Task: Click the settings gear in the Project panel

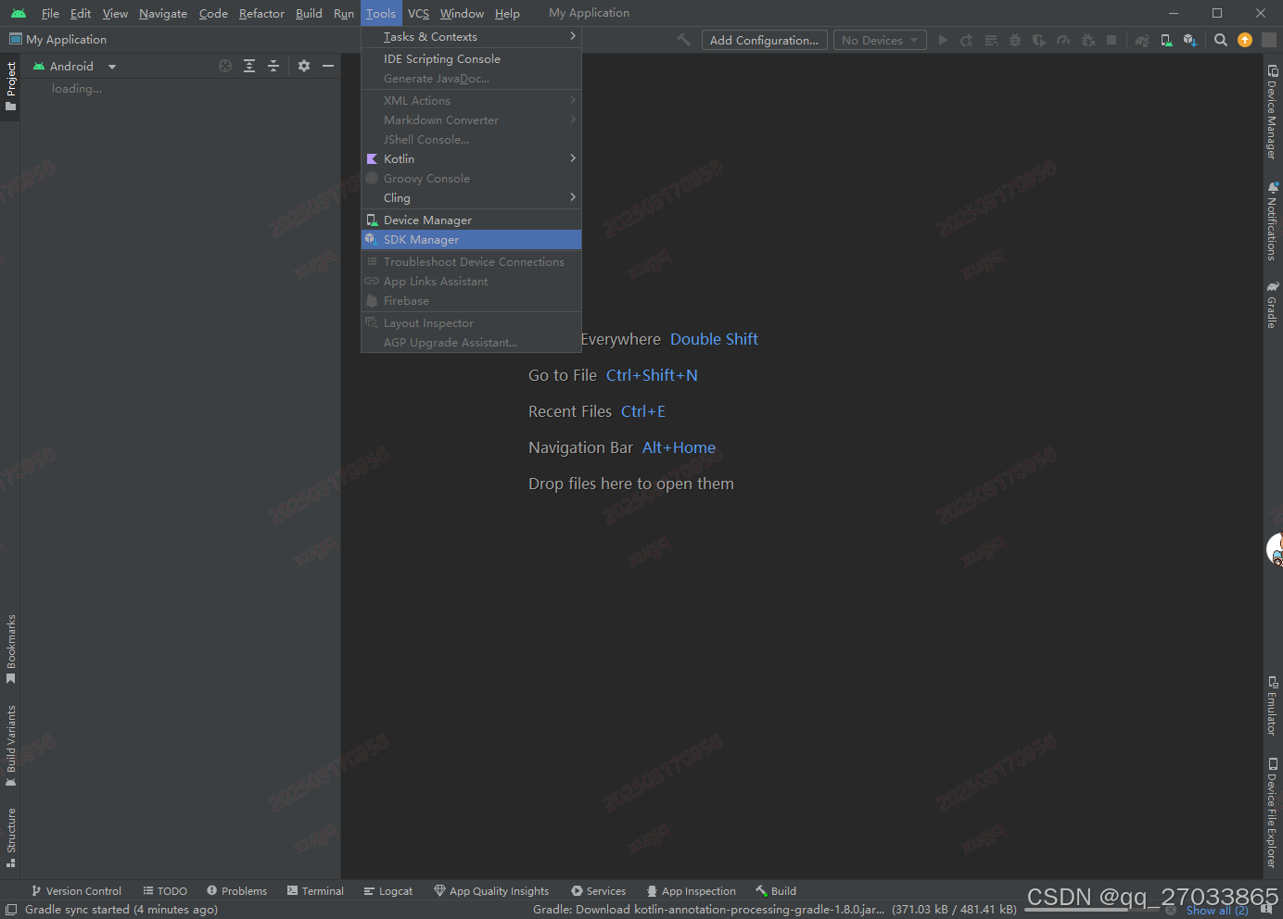Action: [x=304, y=66]
